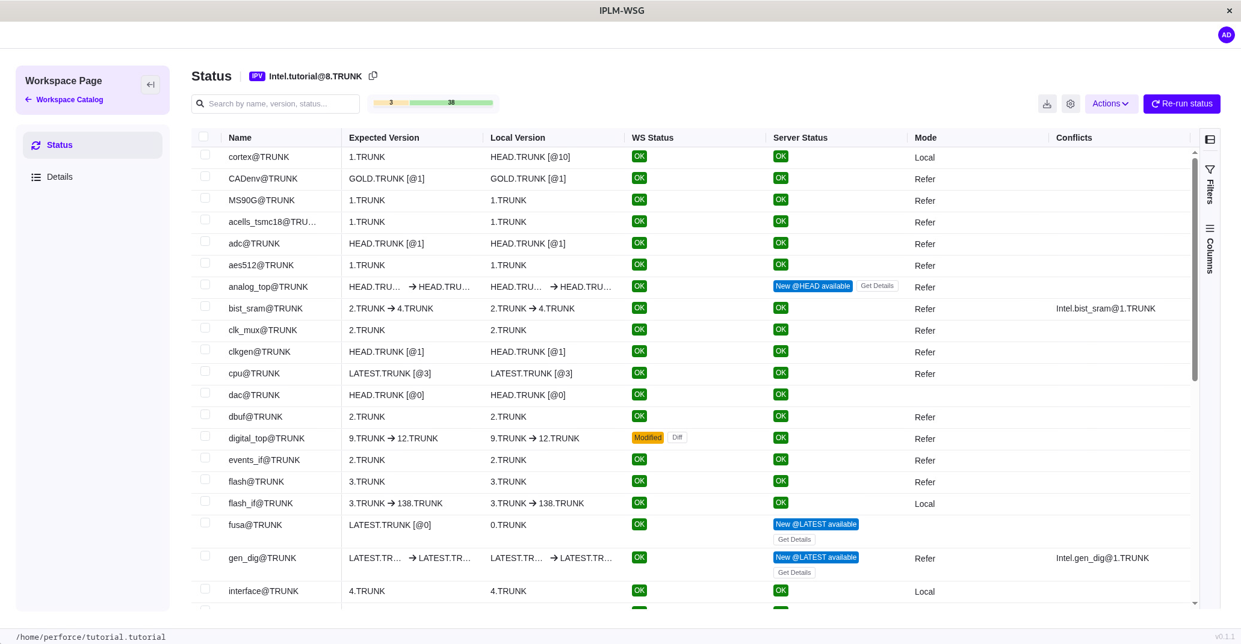The height and width of the screenshot is (644, 1241).
Task: Click OK WS Status badge for cortex@TRUNK
Action: [639, 156]
